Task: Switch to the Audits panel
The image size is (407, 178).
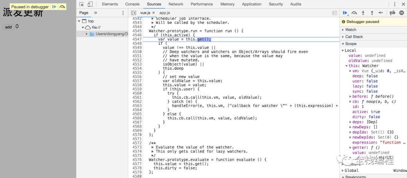Action: coord(296,4)
